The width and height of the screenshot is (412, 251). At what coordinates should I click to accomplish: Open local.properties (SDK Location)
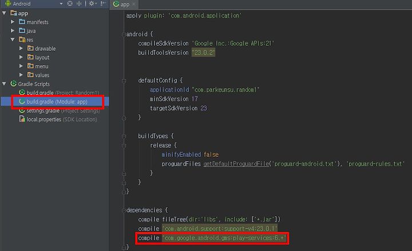[x=61, y=119]
